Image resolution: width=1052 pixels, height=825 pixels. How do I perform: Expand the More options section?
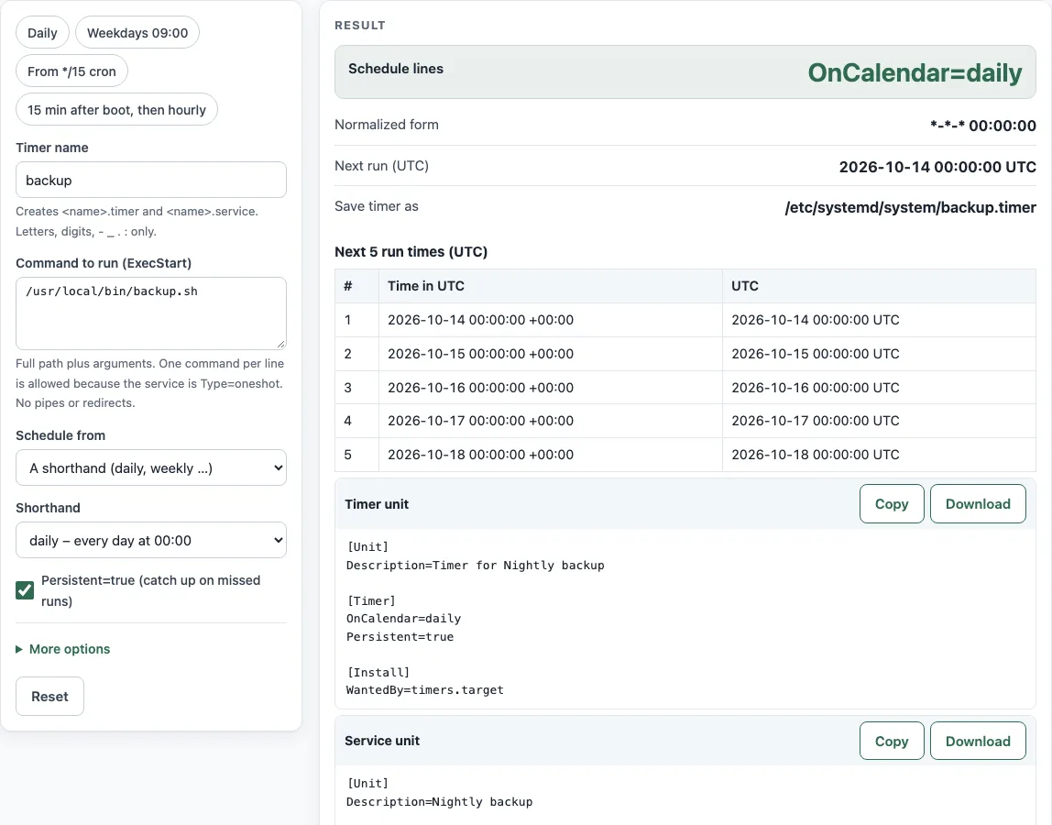(x=63, y=649)
